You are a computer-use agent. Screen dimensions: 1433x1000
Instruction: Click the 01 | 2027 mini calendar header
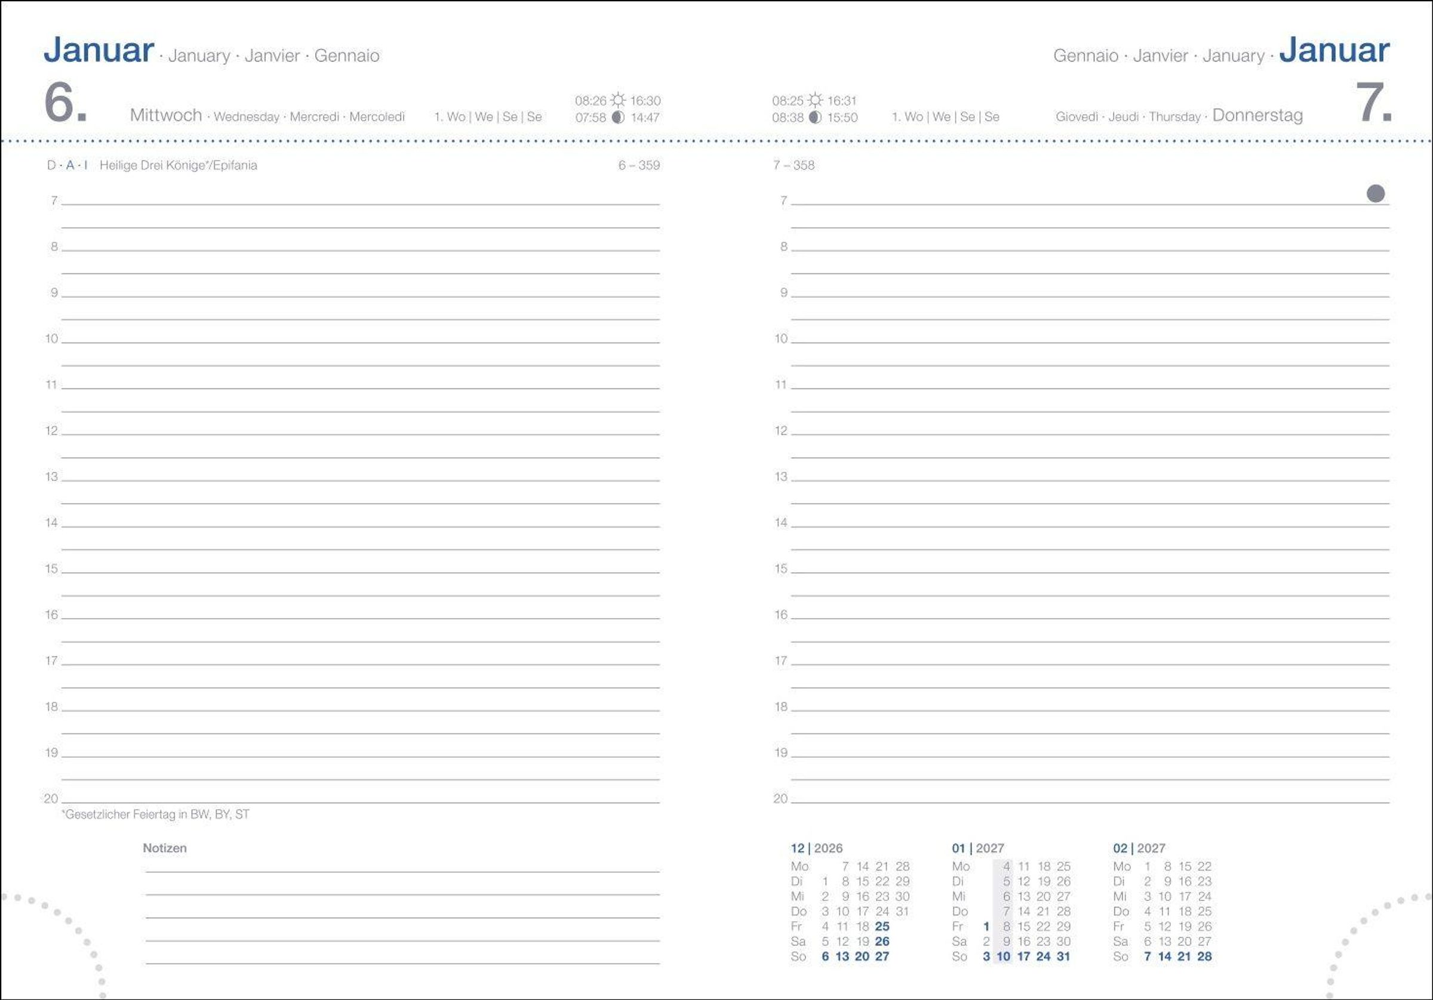pos(978,848)
